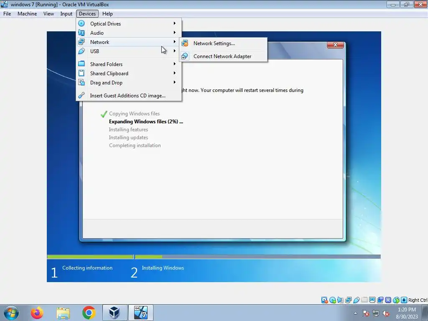Viewport: 428px width, 321px height.
Task: Open the View menu
Action: [x=48, y=14]
